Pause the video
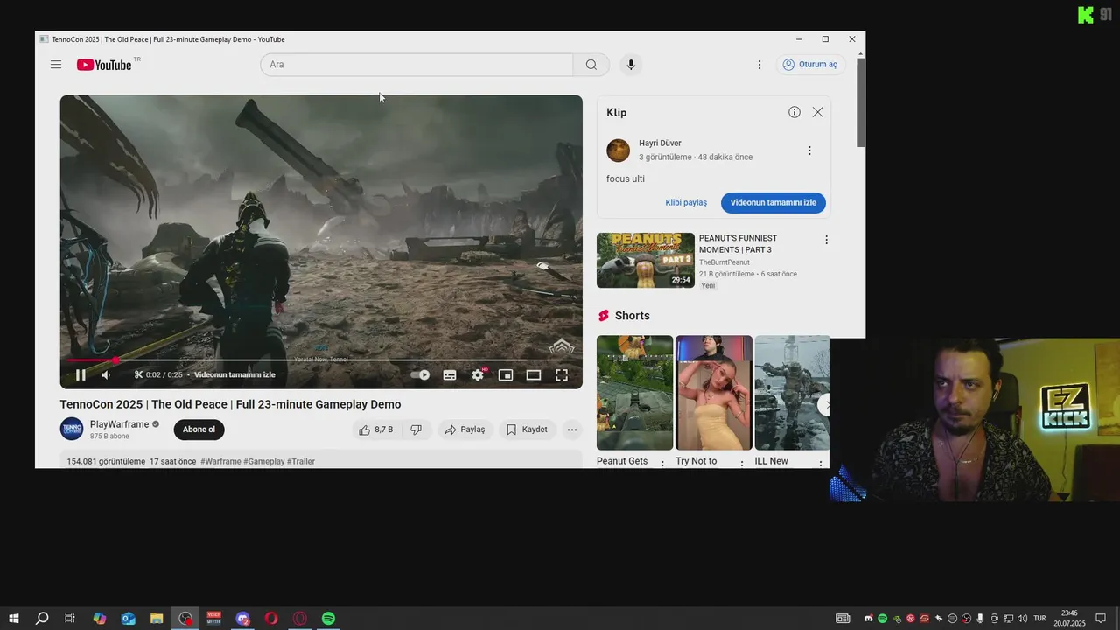 click(80, 375)
